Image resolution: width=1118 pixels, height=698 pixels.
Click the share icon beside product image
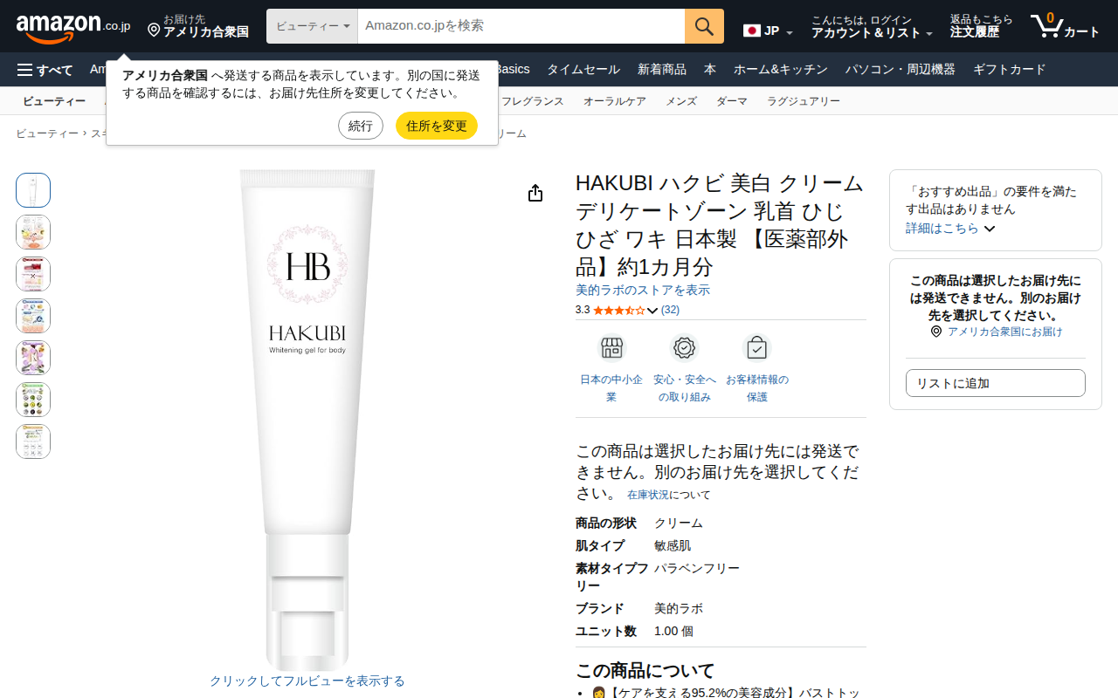coord(535,194)
